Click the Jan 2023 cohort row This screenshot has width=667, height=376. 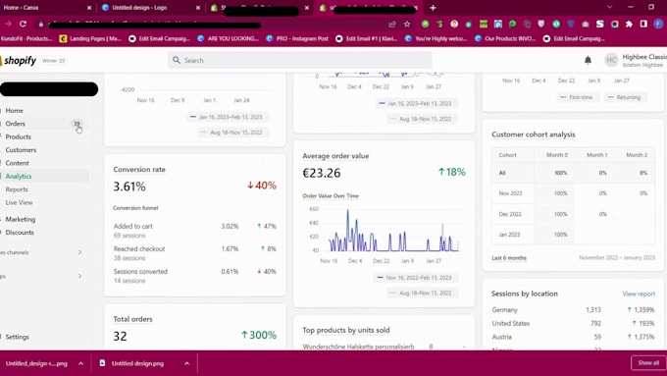pyautogui.click(x=573, y=235)
